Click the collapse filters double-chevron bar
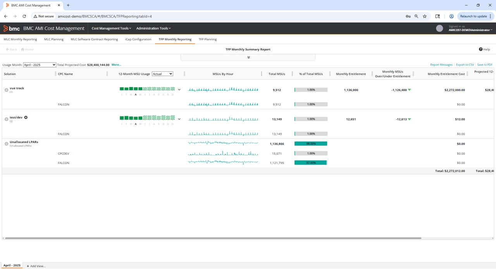The image size is (496, 269). 248,57
